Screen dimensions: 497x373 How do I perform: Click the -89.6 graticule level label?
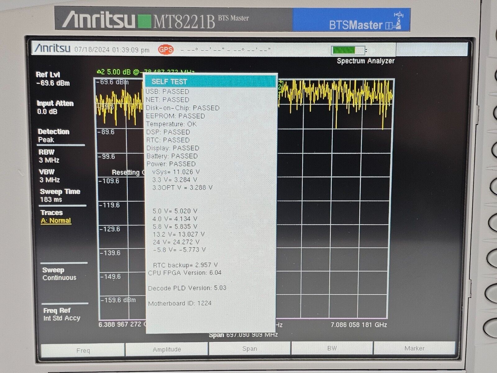coord(106,132)
